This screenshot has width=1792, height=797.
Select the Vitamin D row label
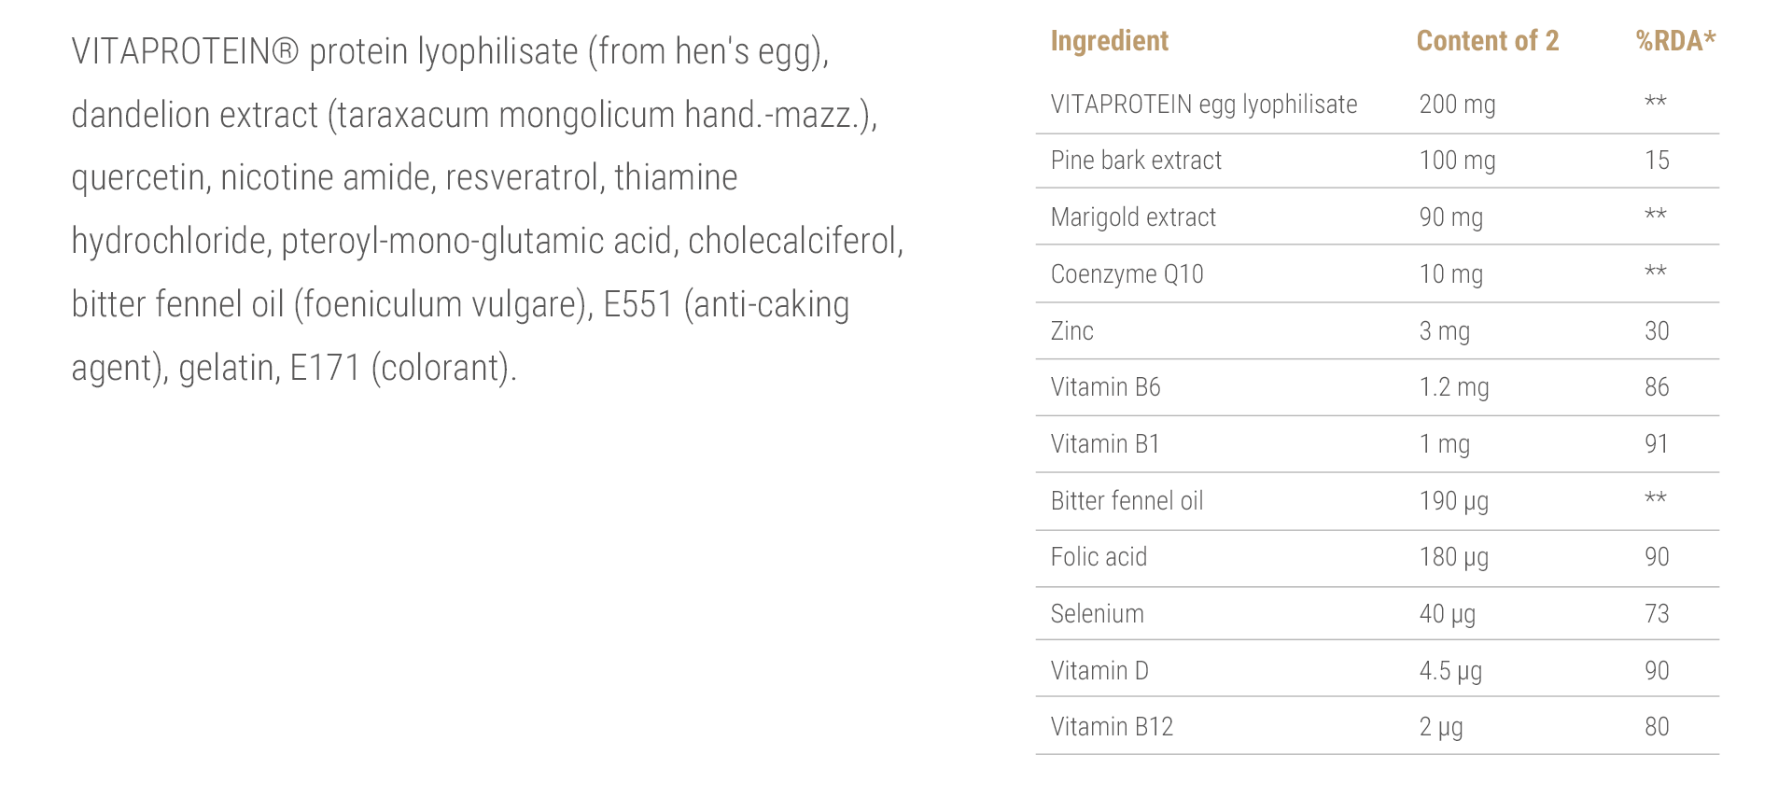1099,671
